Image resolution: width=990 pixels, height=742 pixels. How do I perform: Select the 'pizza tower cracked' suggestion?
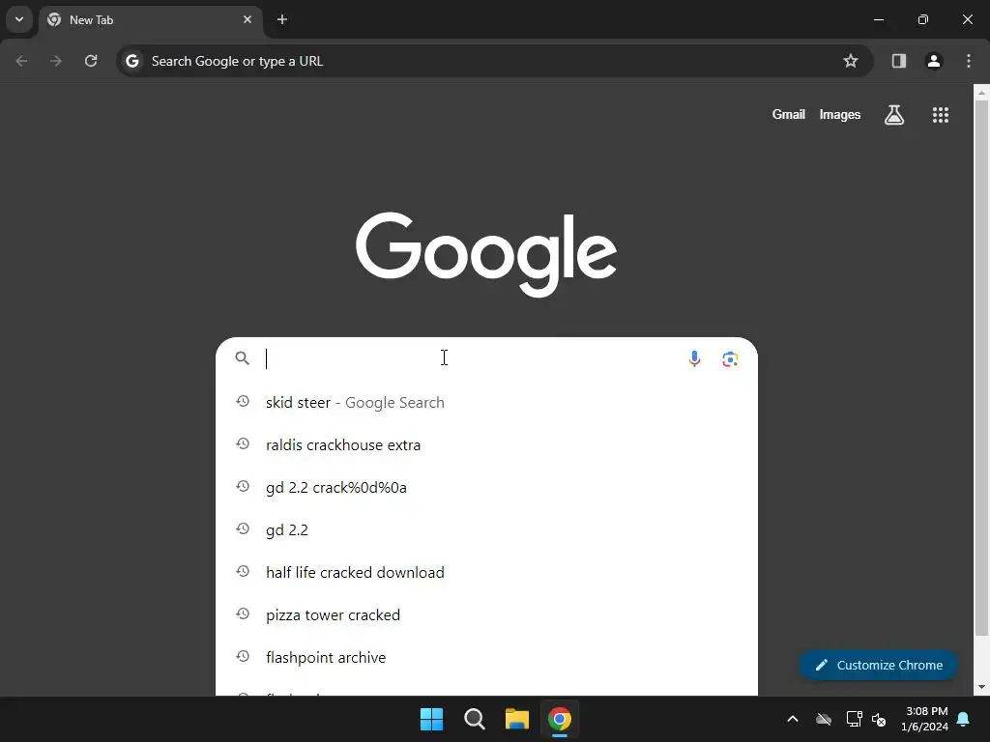tap(486, 614)
